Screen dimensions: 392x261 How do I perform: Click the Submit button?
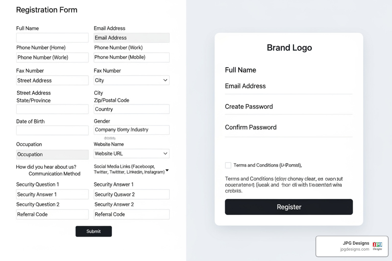93,231
